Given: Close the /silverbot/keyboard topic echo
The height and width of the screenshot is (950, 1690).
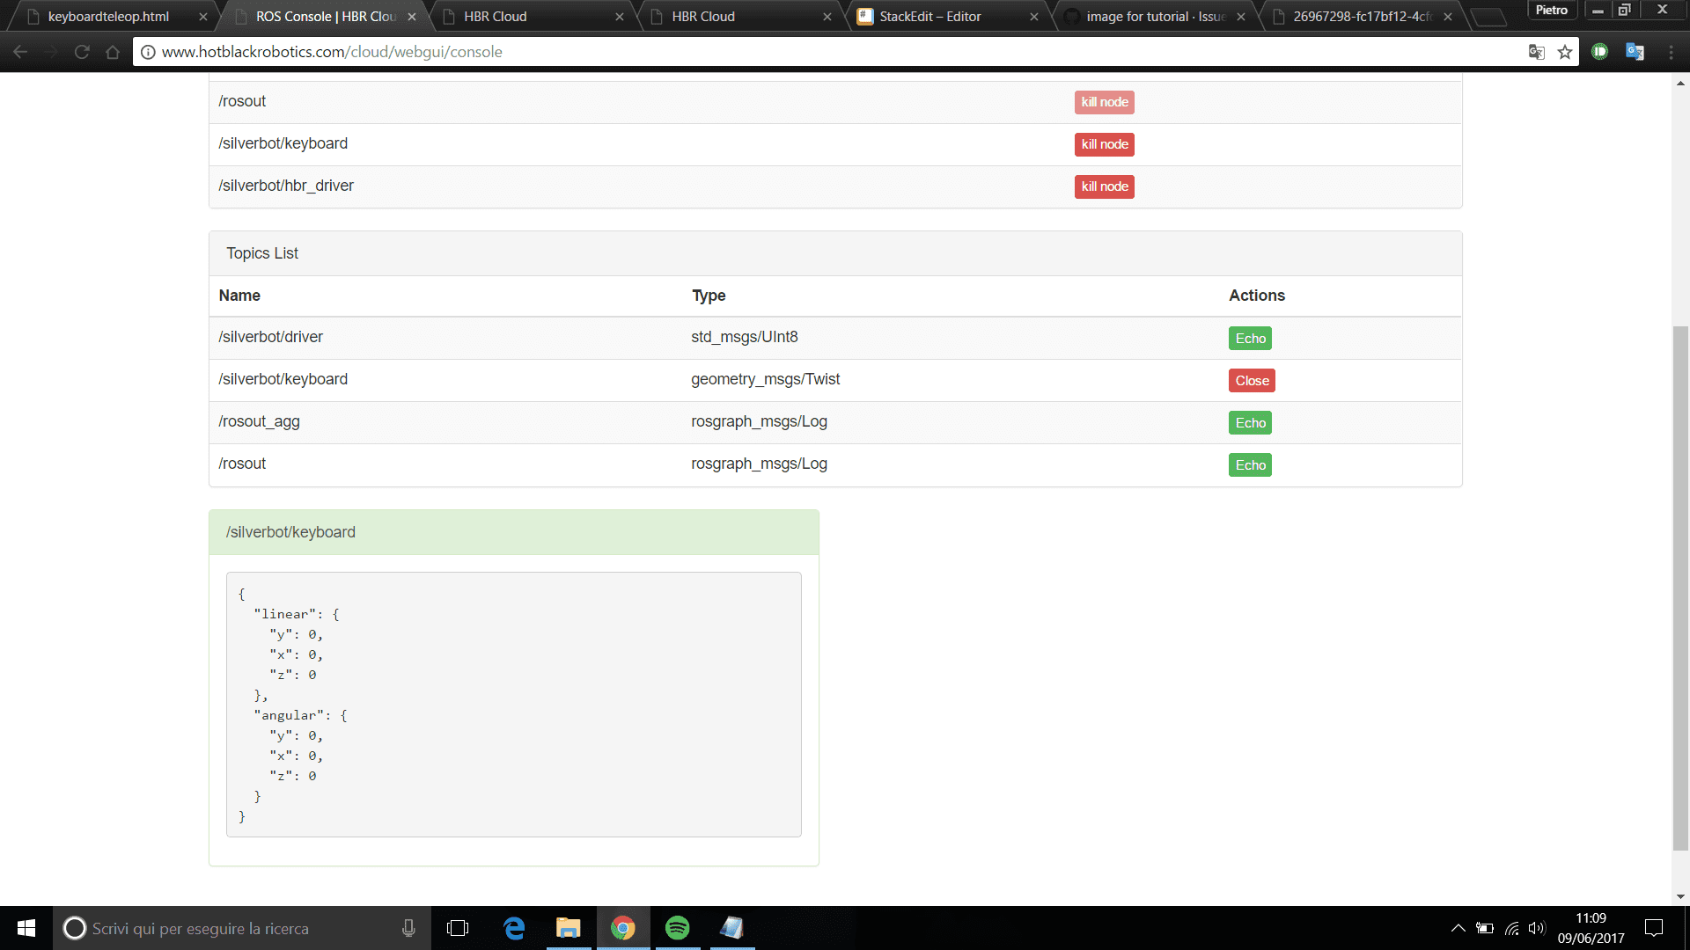Looking at the screenshot, I should [x=1252, y=381].
